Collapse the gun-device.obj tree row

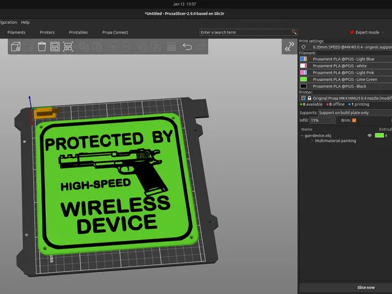(302, 135)
